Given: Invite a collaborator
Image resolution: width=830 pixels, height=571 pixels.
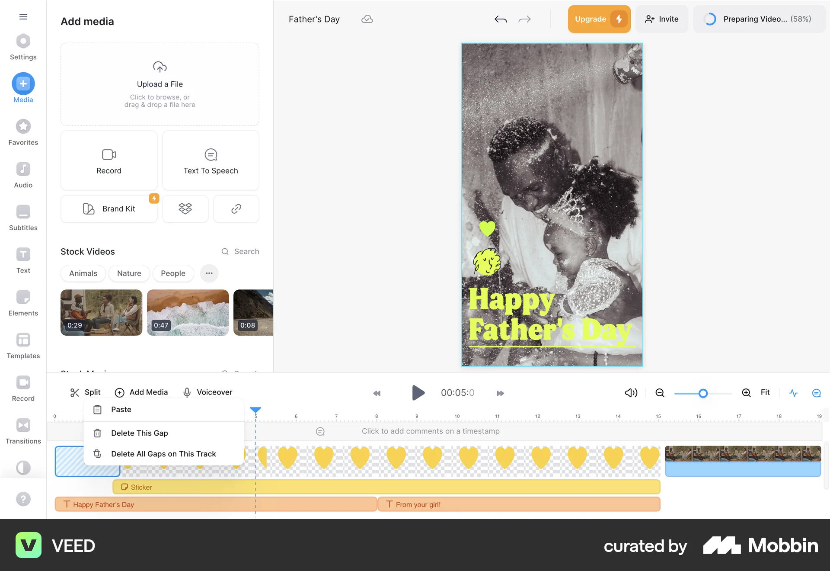Looking at the screenshot, I should [661, 19].
